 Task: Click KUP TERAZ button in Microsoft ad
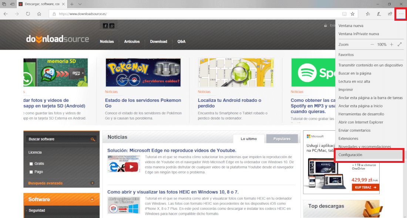coord(366,187)
